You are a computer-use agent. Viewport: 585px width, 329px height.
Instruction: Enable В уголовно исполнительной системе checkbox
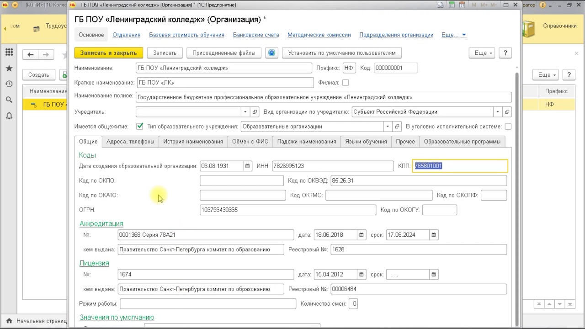coord(508,127)
